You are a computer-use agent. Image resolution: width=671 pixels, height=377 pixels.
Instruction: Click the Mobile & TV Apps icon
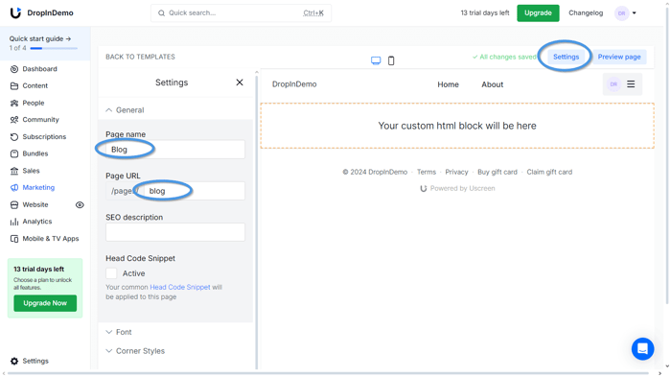tap(14, 239)
